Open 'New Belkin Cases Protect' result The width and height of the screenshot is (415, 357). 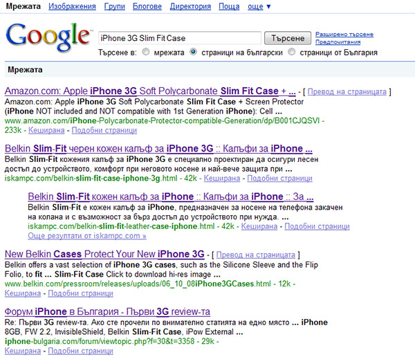click(104, 254)
